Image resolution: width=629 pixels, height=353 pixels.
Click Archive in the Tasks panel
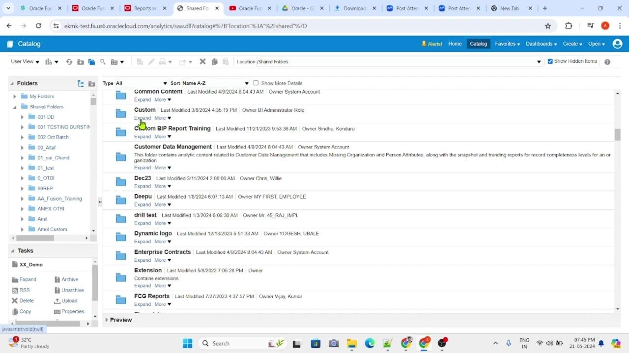tap(66, 279)
